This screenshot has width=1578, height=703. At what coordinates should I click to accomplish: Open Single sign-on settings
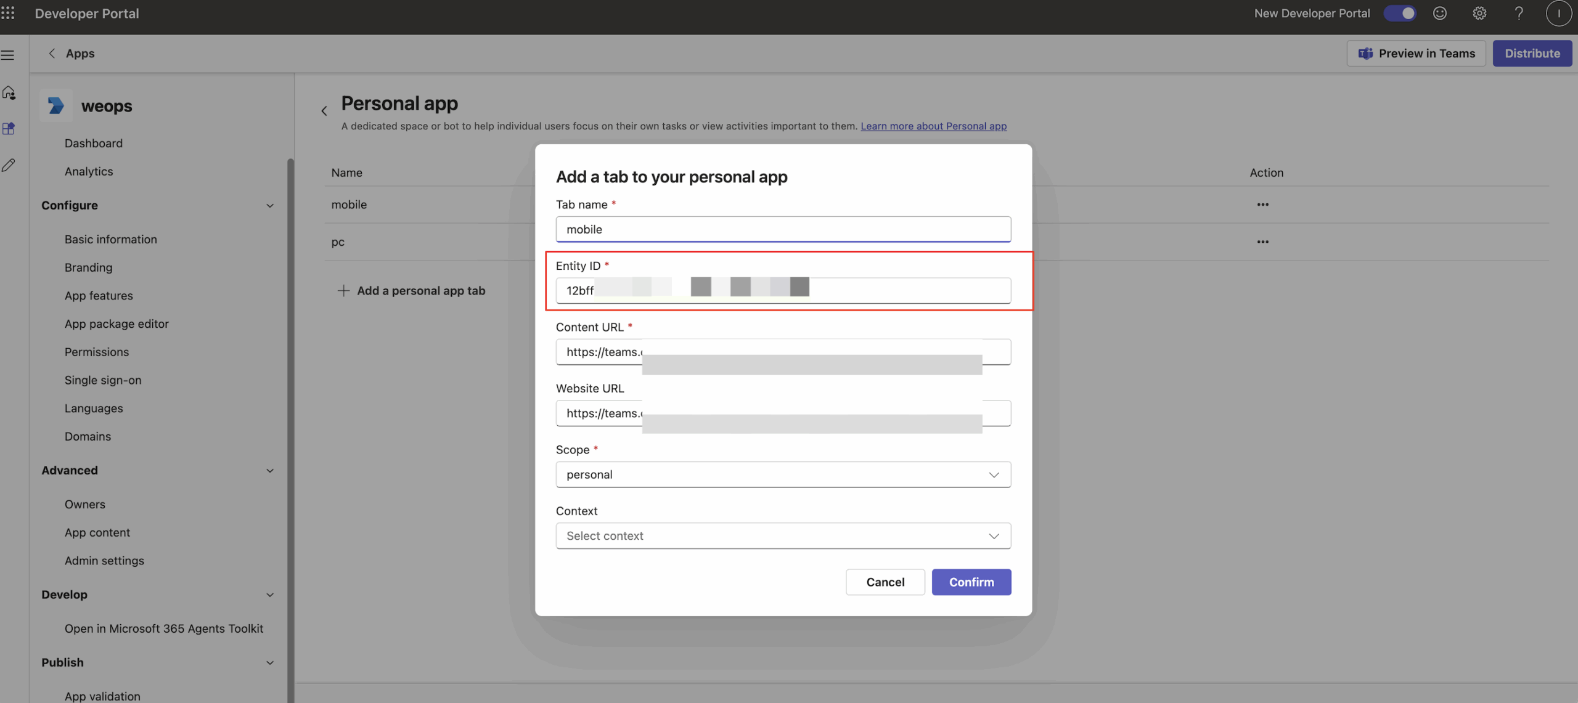tap(103, 380)
